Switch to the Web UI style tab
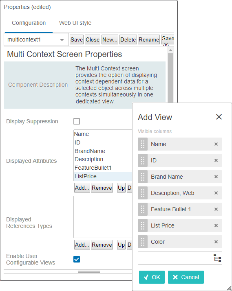Viewport: 232px width, 291px height. point(75,23)
